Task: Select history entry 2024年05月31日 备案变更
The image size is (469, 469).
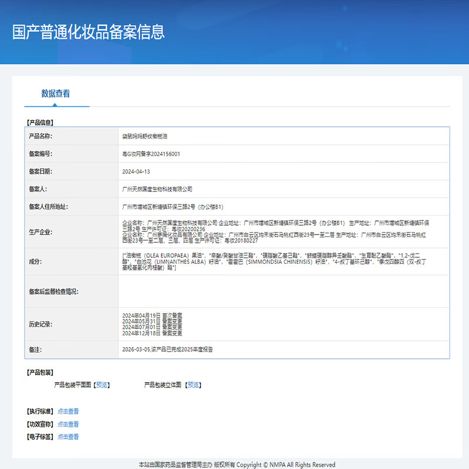Action: click(x=152, y=321)
